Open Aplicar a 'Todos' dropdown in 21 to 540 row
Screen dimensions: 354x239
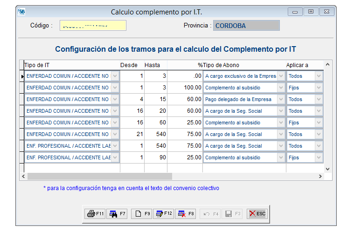[319, 134]
